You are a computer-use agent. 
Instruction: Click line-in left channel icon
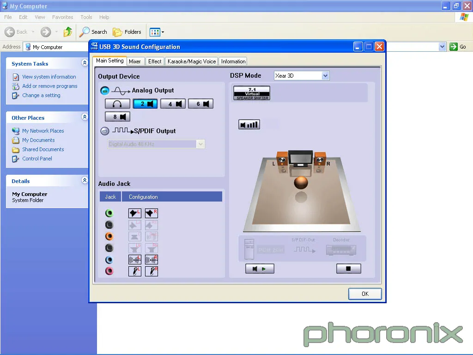pos(135,260)
